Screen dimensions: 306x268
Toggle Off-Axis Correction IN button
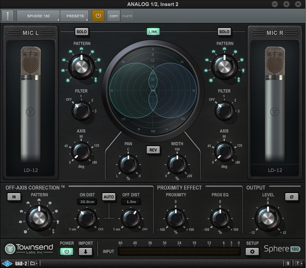[14, 197]
